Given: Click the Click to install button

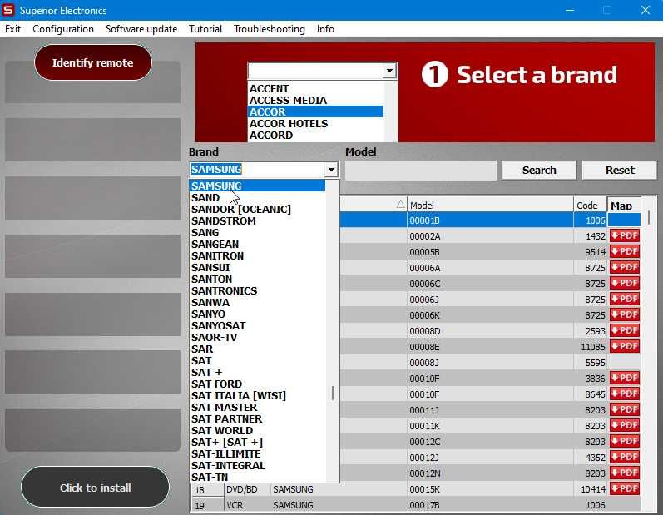Looking at the screenshot, I should [95, 487].
